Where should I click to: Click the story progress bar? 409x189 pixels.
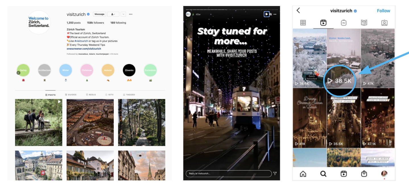tap(232, 9)
